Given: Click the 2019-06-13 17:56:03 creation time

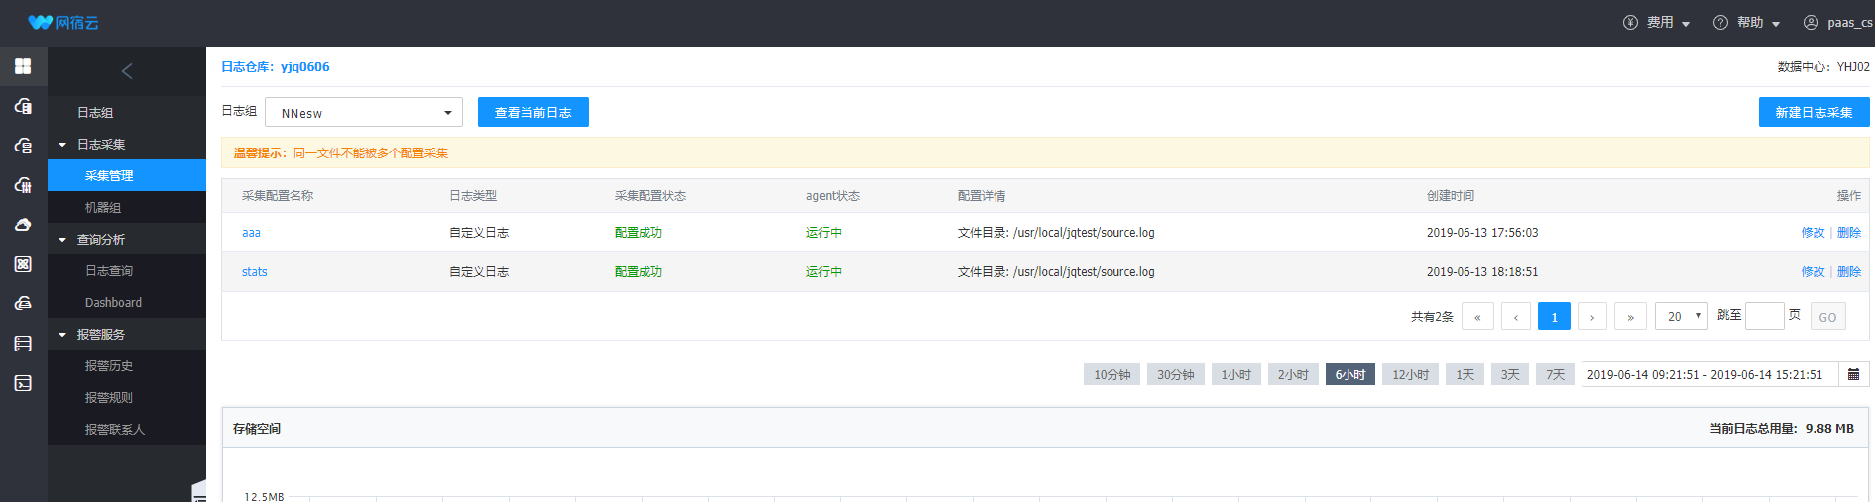Looking at the screenshot, I should [1482, 232].
